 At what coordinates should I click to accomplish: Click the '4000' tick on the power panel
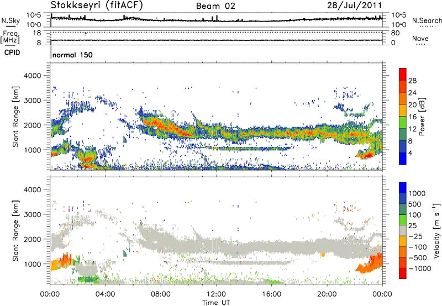click(x=33, y=76)
